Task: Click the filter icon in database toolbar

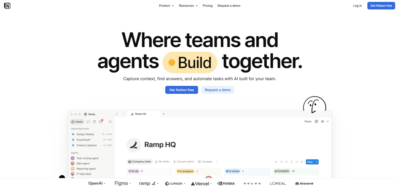Action: pos(281,162)
